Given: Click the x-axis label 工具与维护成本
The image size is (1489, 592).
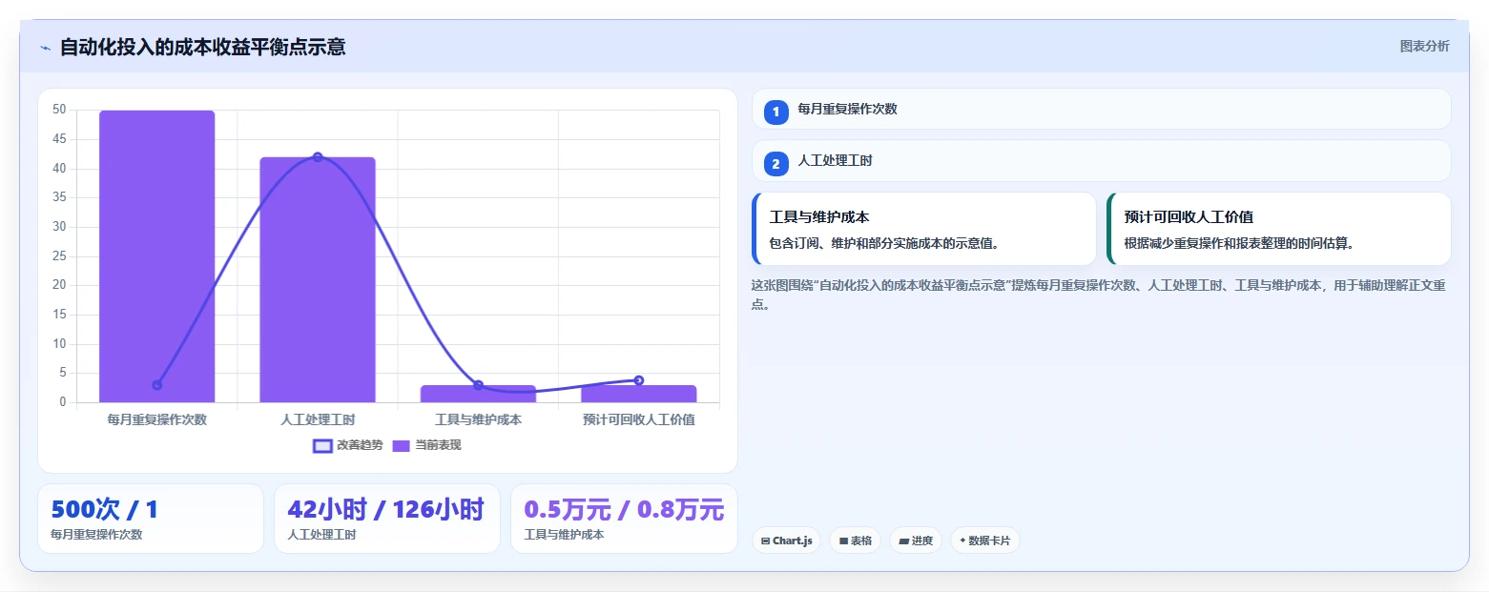Looking at the screenshot, I should [478, 419].
